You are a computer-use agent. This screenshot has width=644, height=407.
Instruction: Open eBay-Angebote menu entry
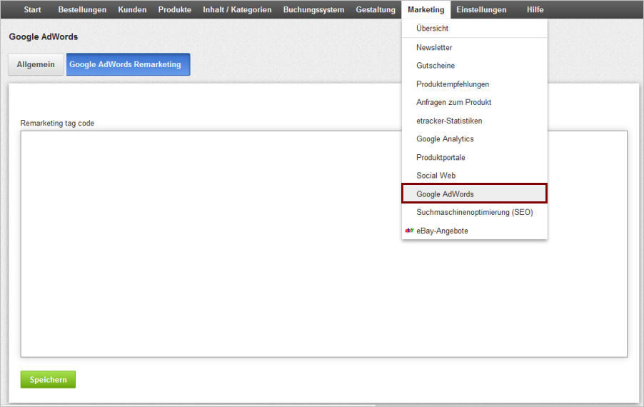pyautogui.click(x=474, y=231)
